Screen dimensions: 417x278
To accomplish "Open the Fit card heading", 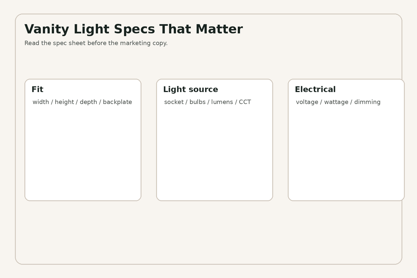I will click(37, 89).
